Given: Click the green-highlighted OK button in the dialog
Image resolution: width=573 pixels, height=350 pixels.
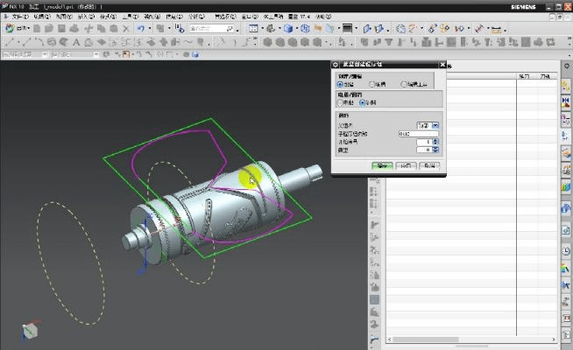Looking at the screenshot, I should point(381,165).
